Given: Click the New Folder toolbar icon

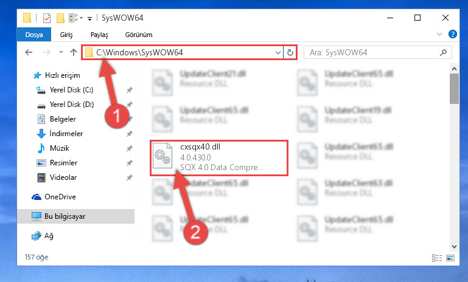Looking at the screenshot, I should point(60,18).
